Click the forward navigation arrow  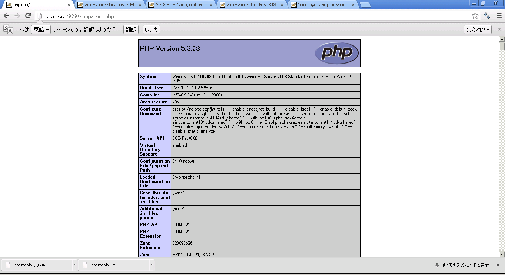(x=17, y=16)
